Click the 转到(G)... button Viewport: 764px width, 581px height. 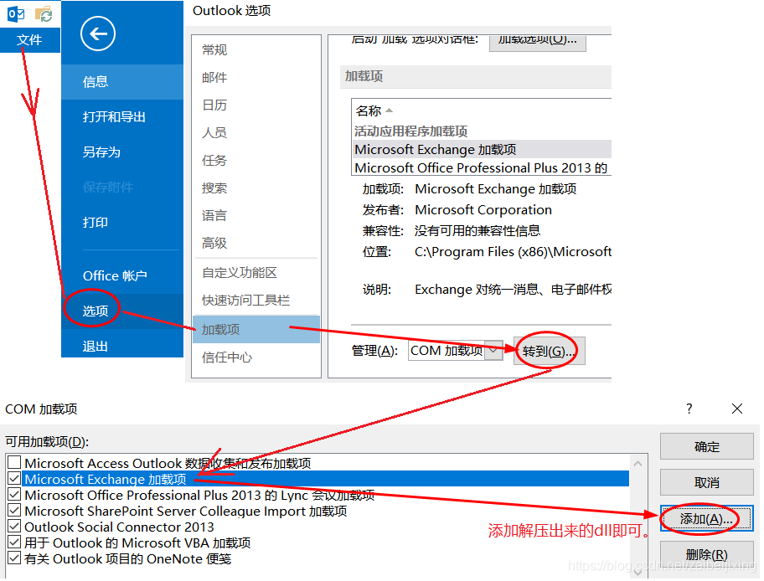coord(550,351)
